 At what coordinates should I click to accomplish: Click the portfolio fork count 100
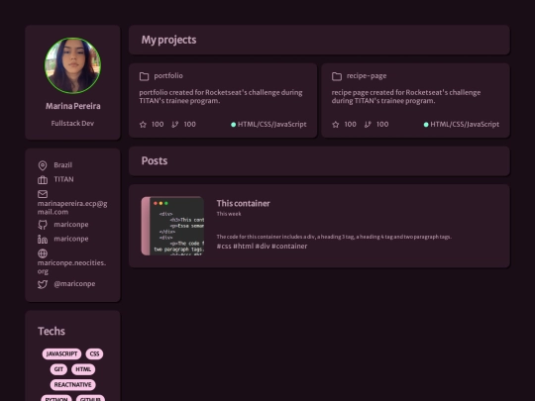pyautogui.click(x=189, y=124)
